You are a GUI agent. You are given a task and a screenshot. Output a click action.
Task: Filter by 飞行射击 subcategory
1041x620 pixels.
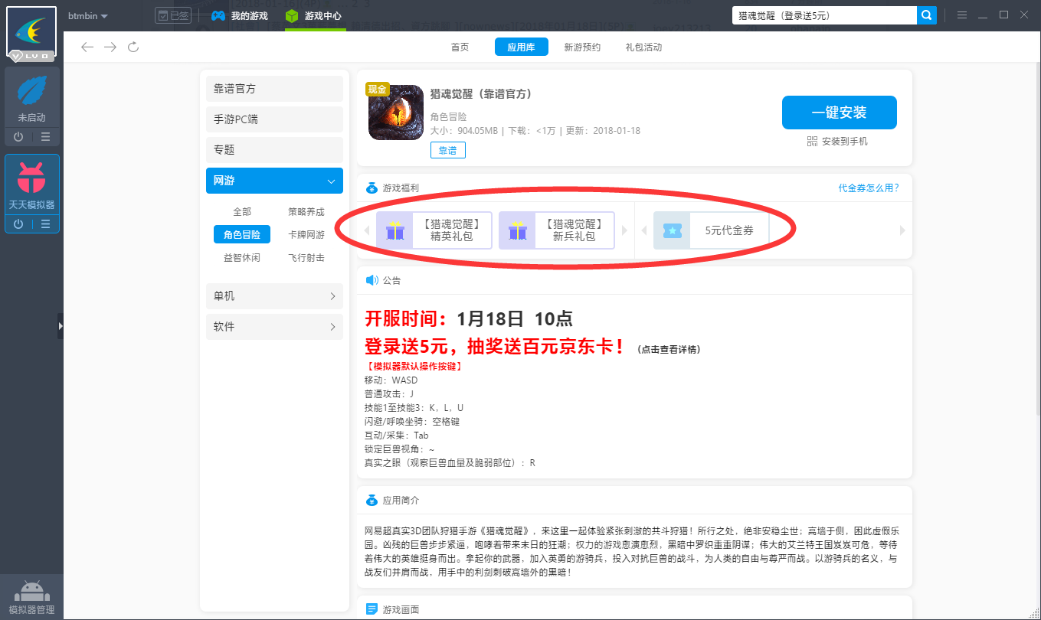click(306, 258)
